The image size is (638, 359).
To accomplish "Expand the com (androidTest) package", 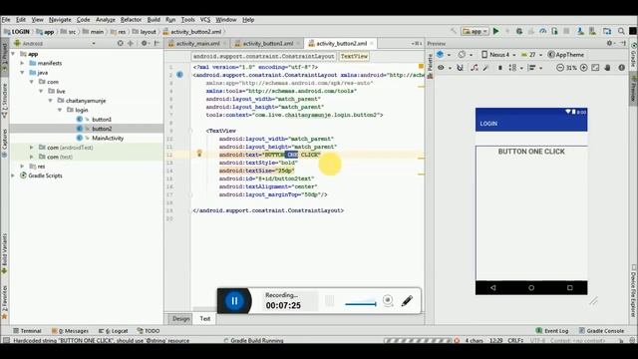I will tap(32, 148).
